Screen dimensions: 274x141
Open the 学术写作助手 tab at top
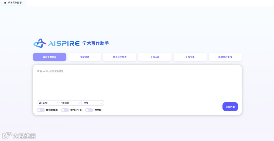13,3
